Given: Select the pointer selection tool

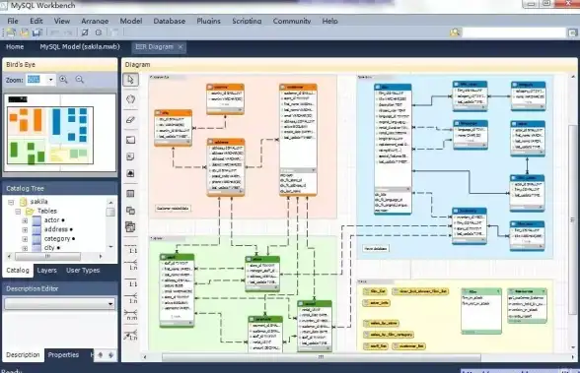Looking at the screenshot, I should coord(130,80).
